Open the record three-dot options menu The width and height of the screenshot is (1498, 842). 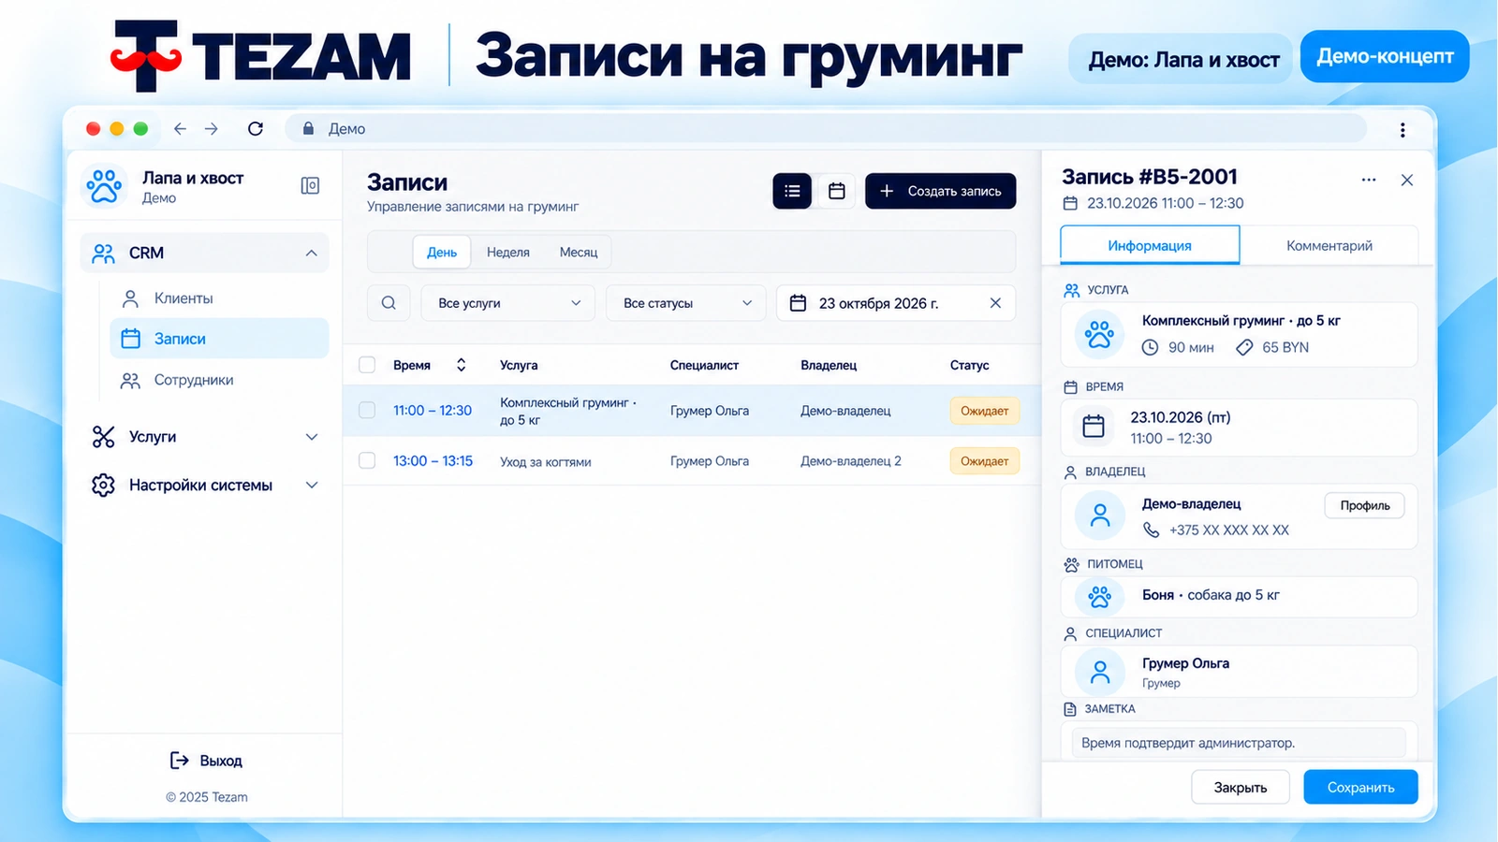(x=1369, y=180)
